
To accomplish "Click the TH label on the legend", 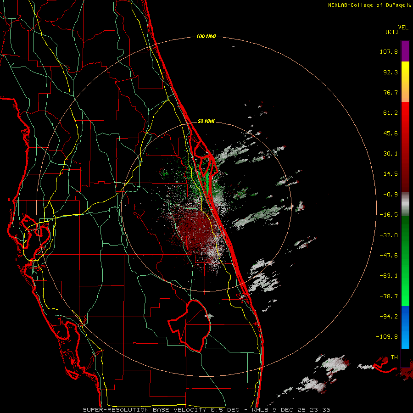I will click(x=394, y=357).
